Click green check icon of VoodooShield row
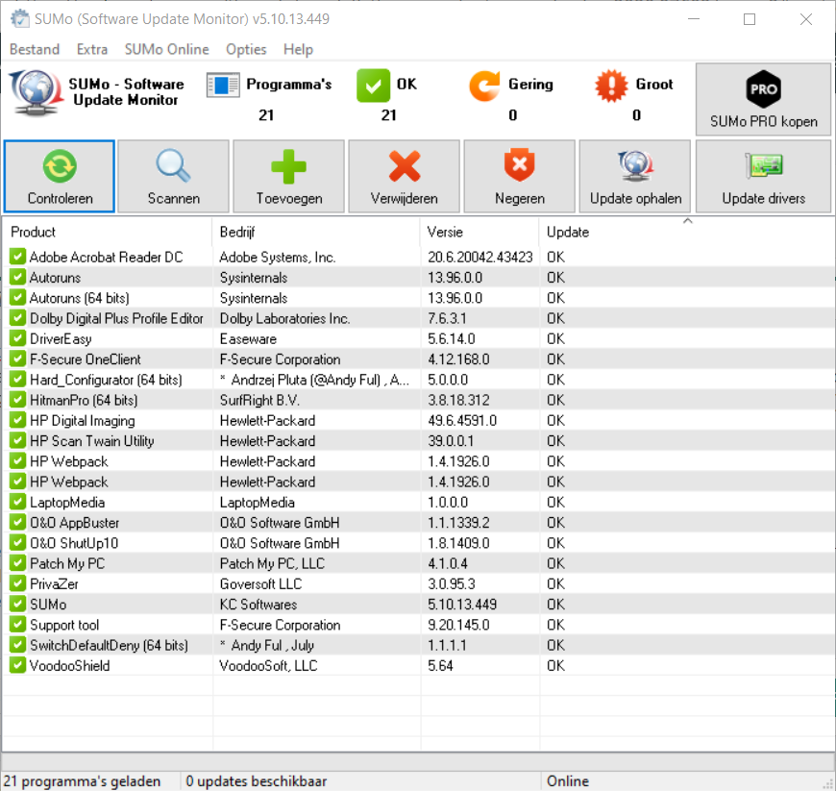The height and width of the screenshot is (791, 836). [17, 665]
